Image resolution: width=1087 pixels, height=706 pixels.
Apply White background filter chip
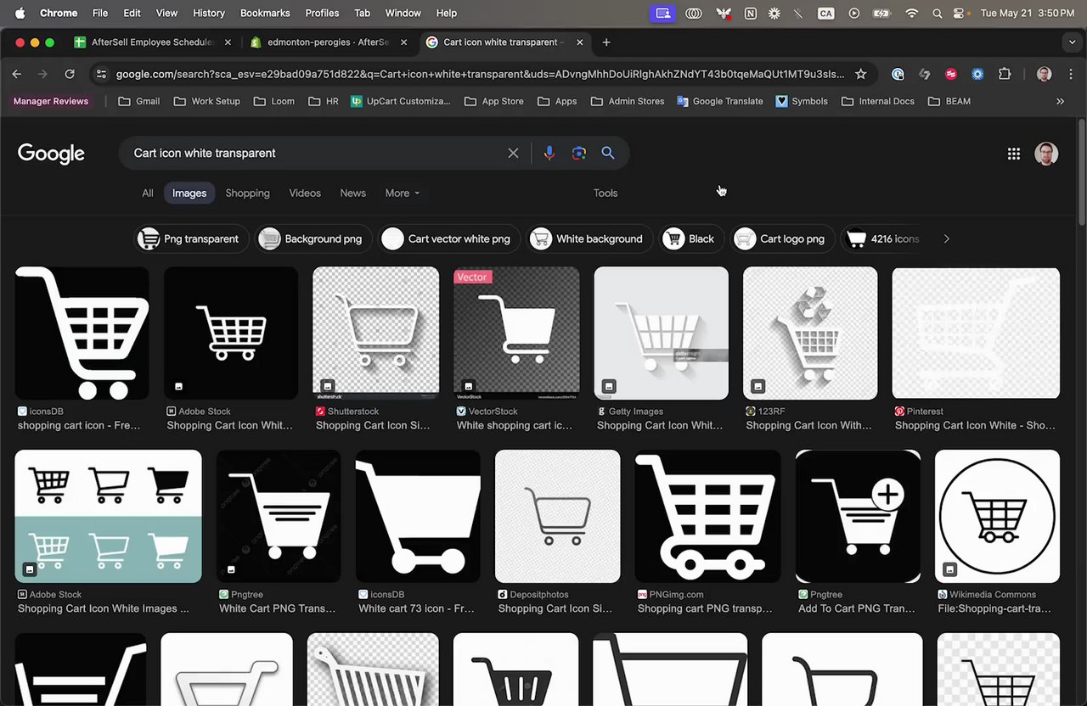pos(590,239)
